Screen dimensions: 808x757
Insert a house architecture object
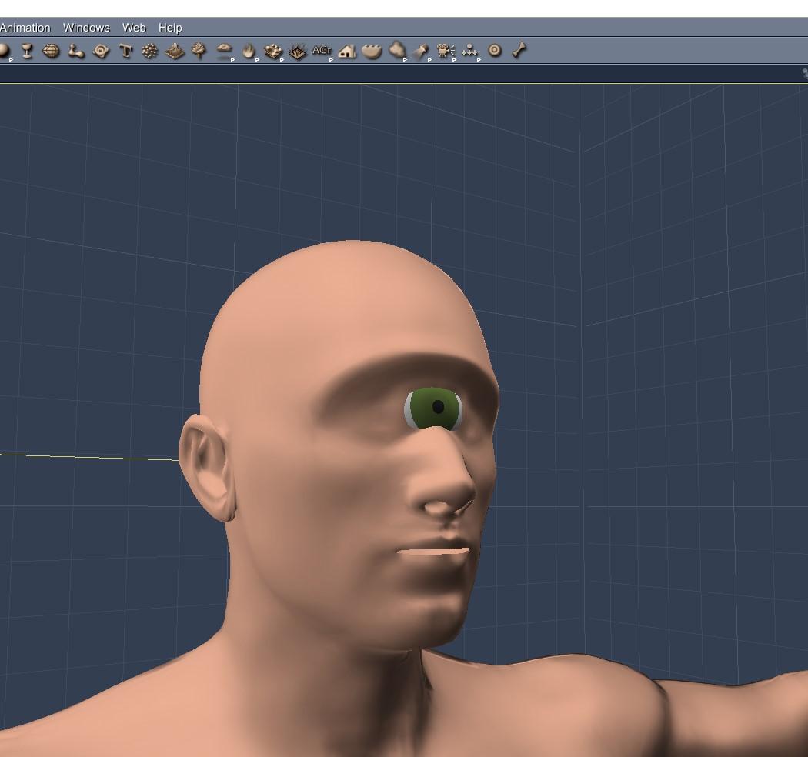(x=347, y=51)
